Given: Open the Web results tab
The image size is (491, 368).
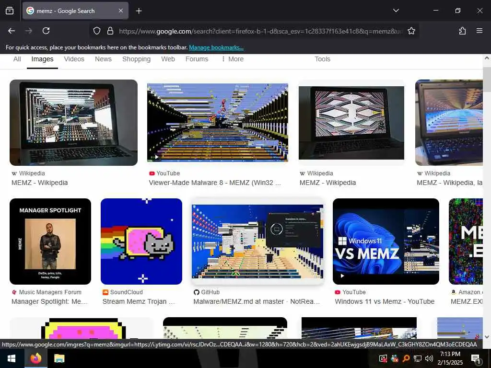Looking at the screenshot, I should pyautogui.click(x=168, y=59).
